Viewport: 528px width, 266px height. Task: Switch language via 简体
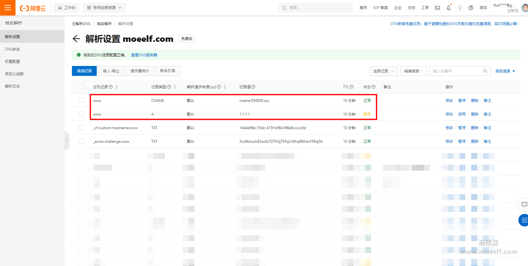point(483,8)
